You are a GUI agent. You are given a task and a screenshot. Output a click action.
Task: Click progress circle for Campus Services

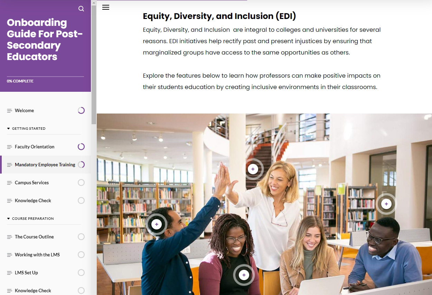tap(81, 183)
